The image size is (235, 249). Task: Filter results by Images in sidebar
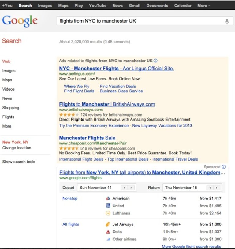(9, 71)
